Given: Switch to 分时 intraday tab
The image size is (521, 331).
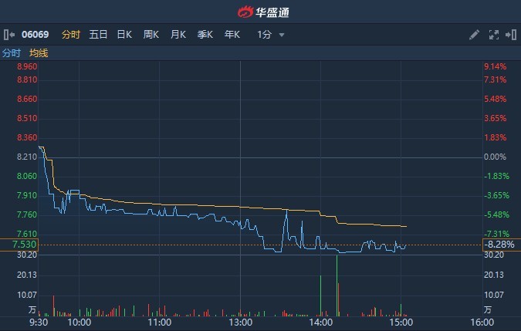Looking at the screenshot, I should [x=71, y=35].
